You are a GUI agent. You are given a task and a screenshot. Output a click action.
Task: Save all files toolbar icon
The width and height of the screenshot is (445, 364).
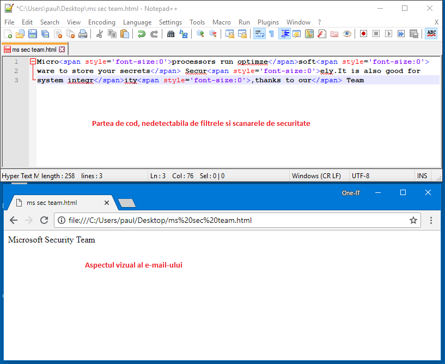point(45,34)
